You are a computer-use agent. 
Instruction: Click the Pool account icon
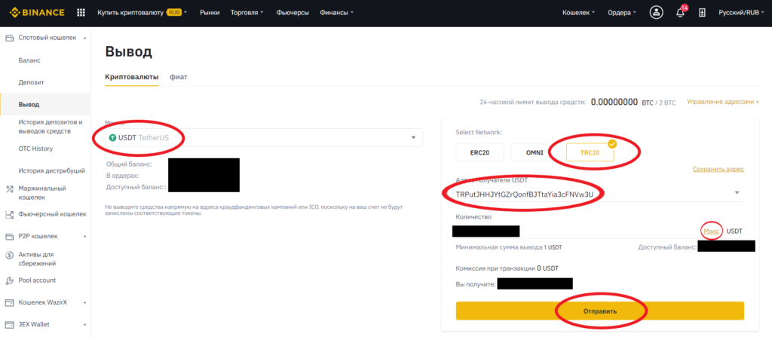point(9,280)
